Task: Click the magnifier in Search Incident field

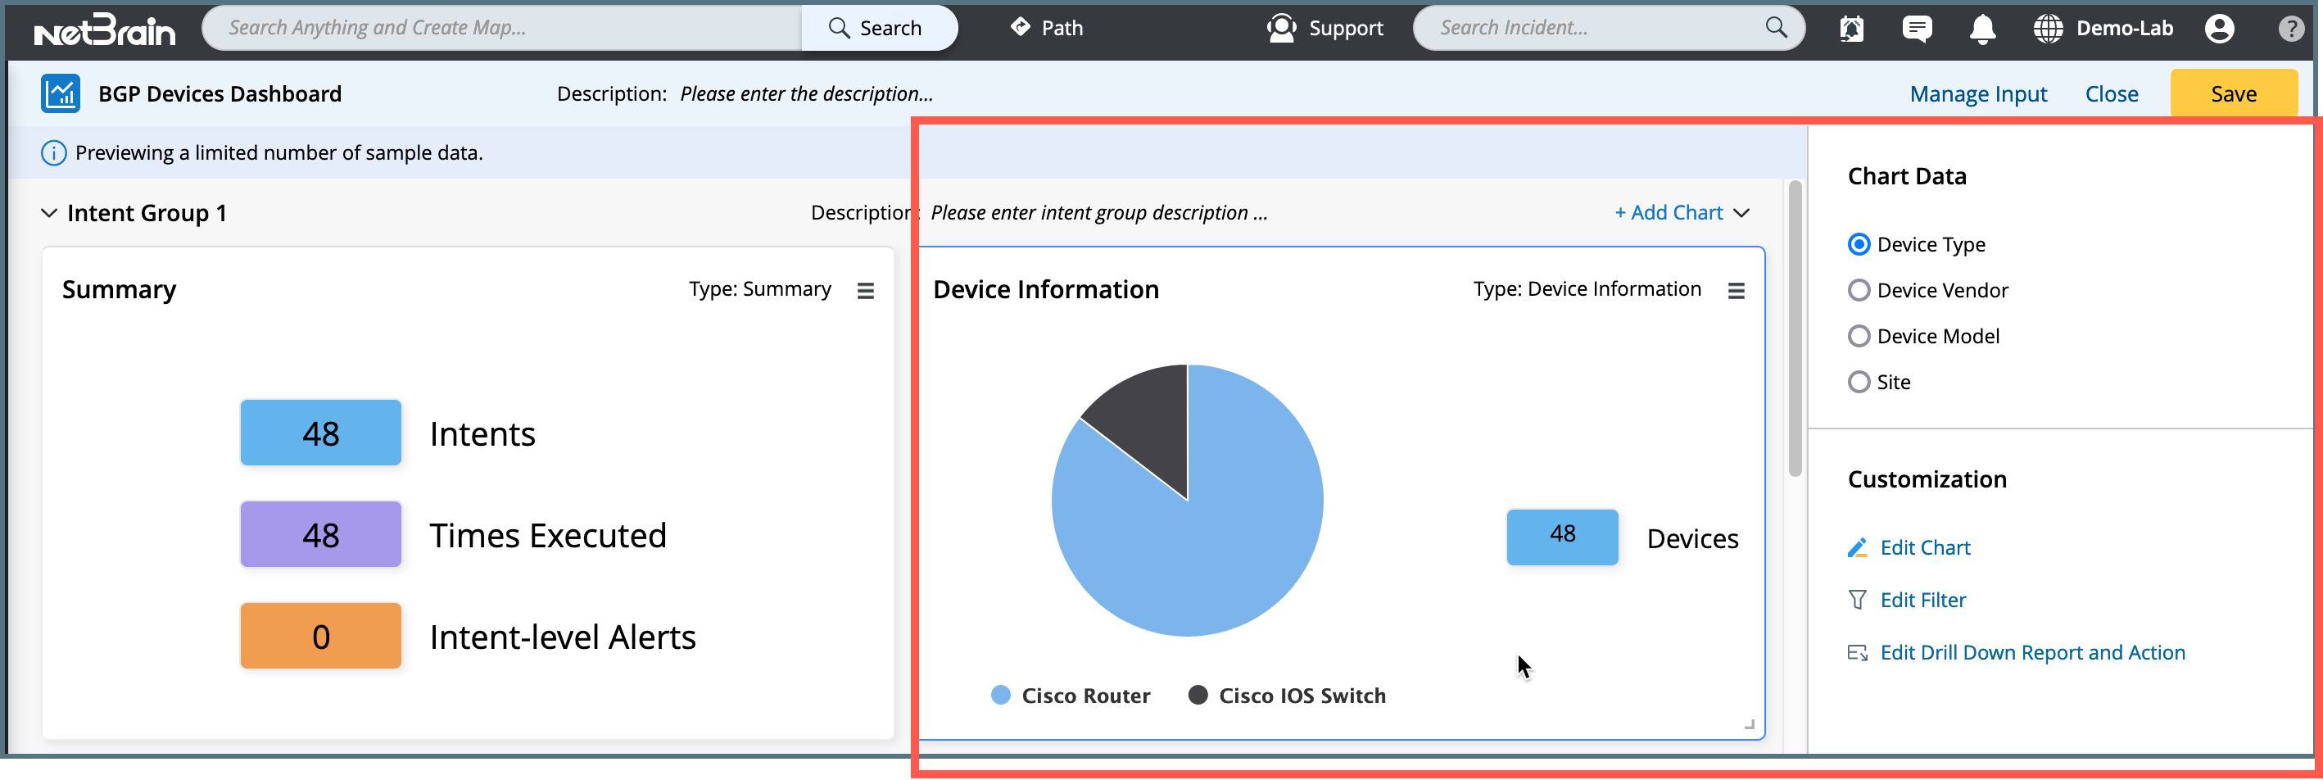Action: [1776, 28]
